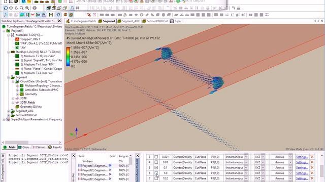Click the zoom-in magnifier tool
Viewport: 325px width, 182px height.
coord(27,8)
